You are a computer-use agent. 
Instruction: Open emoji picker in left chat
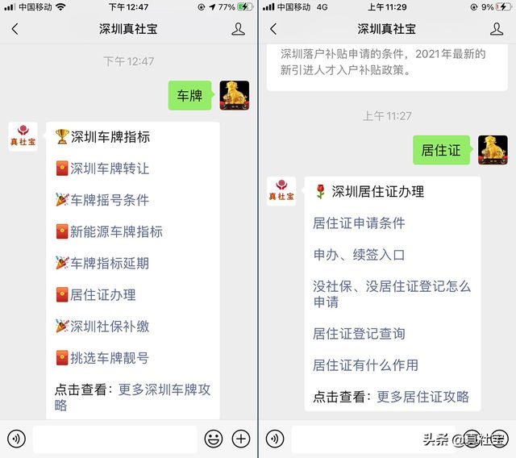214,439
